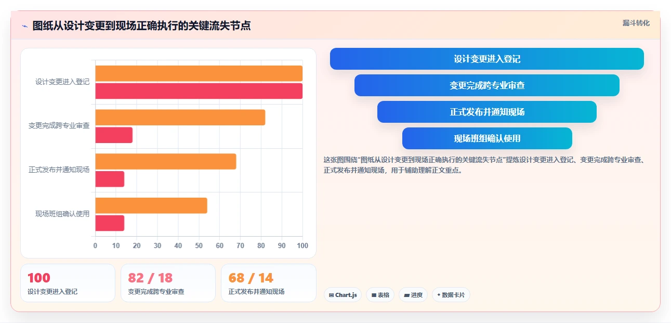Image resolution: width=671 pixels, height=323 pixels.
Task: Click the chart's y-axis label 现场班组确认使用
Action: point(62,214)
